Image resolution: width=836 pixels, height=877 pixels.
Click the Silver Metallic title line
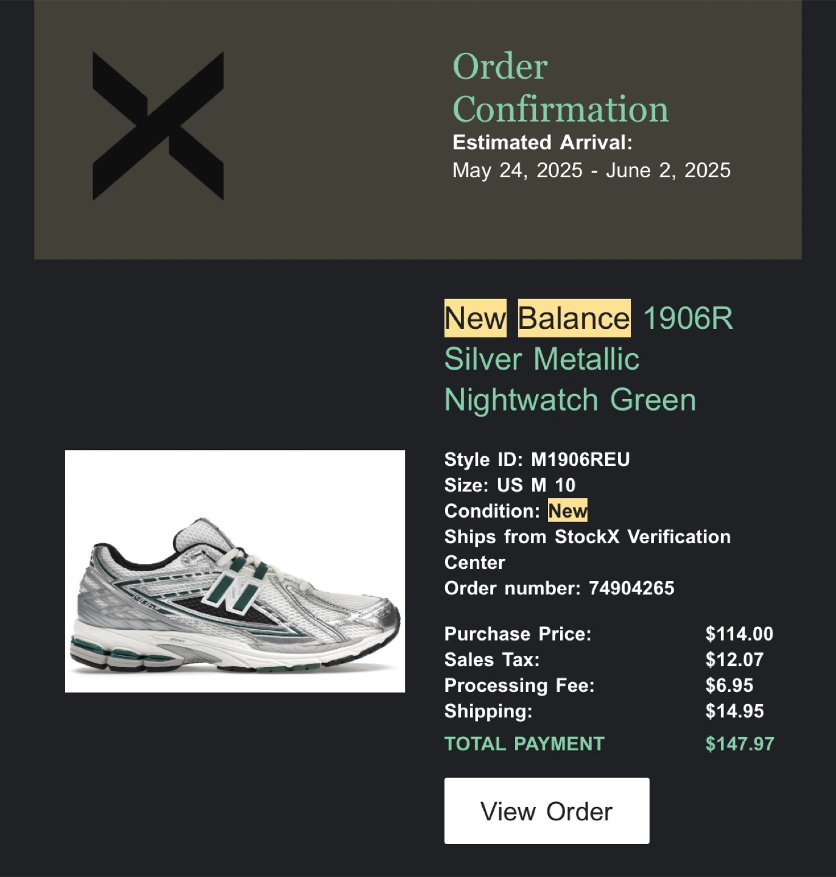pos(542,359)
